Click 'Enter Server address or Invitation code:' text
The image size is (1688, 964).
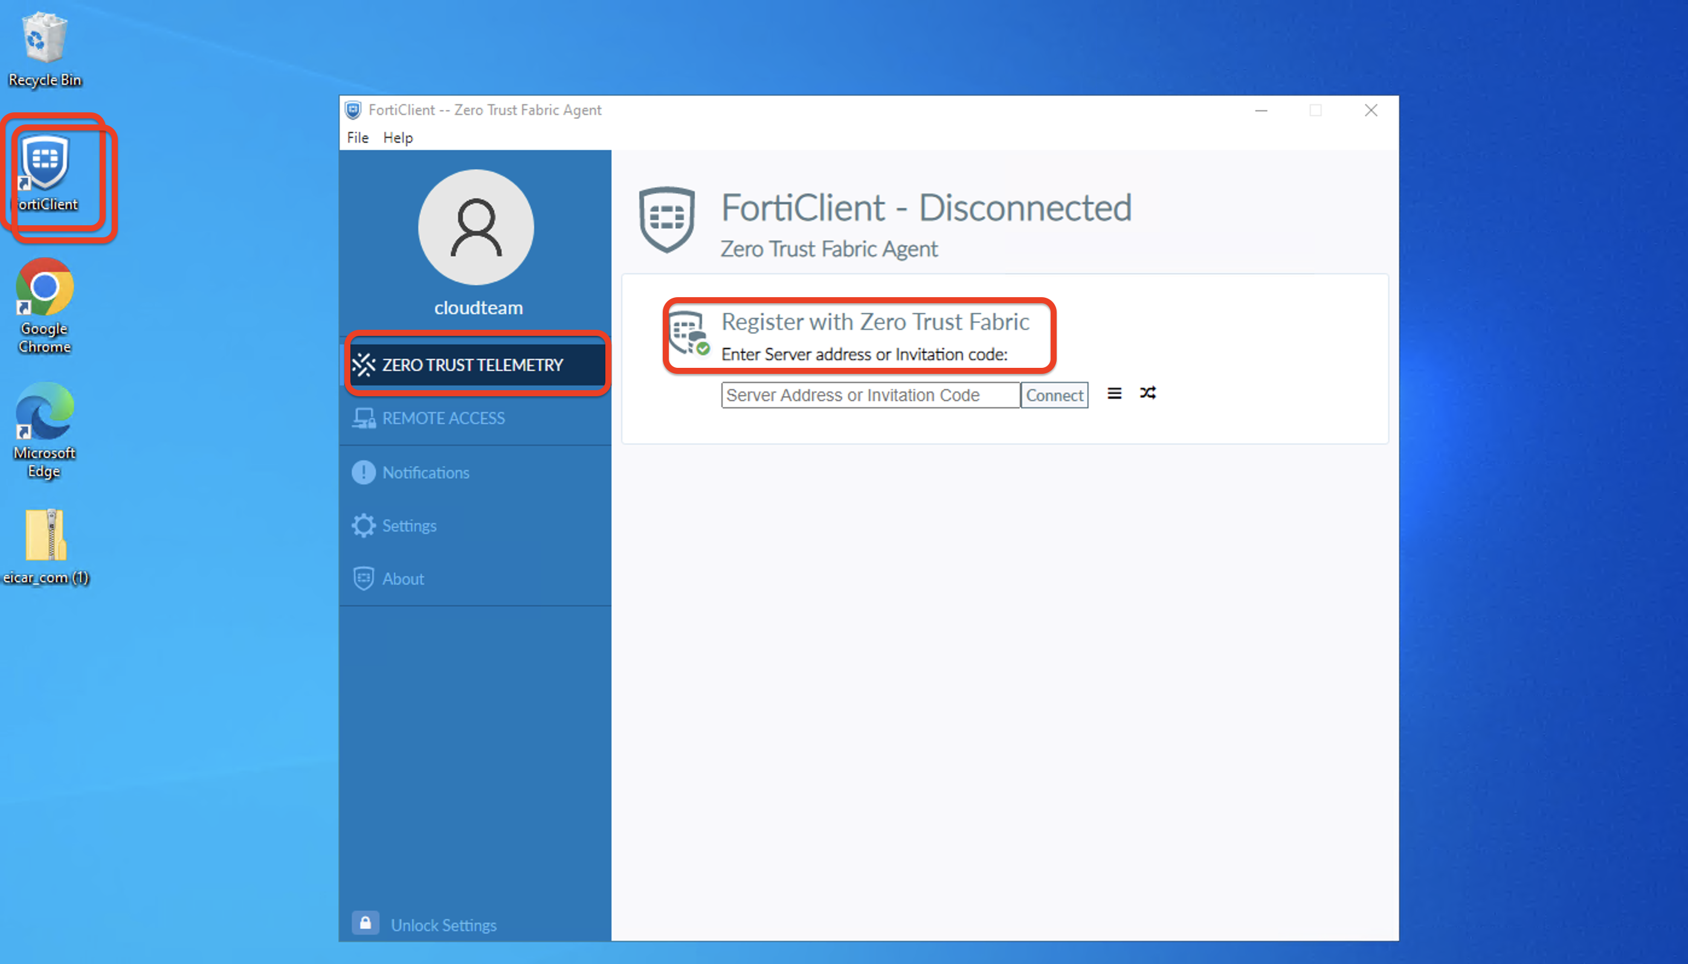[864, 354]
